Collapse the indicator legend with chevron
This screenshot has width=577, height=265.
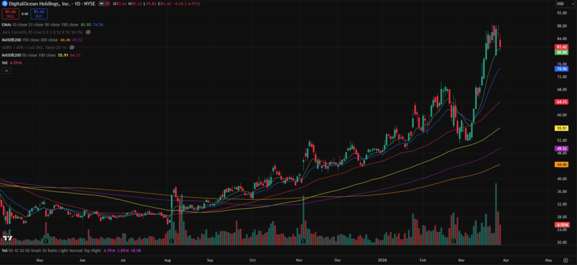click(6, 71)
